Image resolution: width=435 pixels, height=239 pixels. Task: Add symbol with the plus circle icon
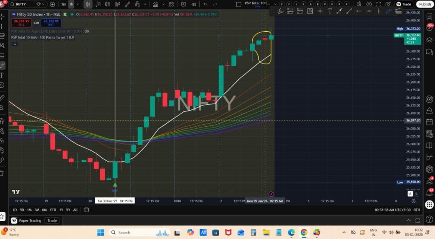[x=52, y=4]
